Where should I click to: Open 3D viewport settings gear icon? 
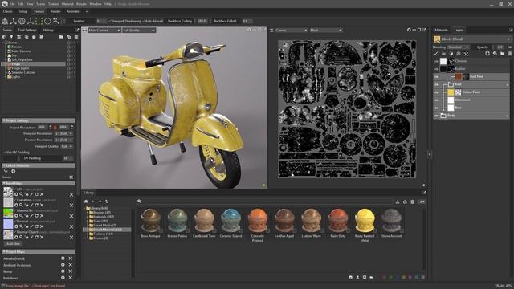249,30
